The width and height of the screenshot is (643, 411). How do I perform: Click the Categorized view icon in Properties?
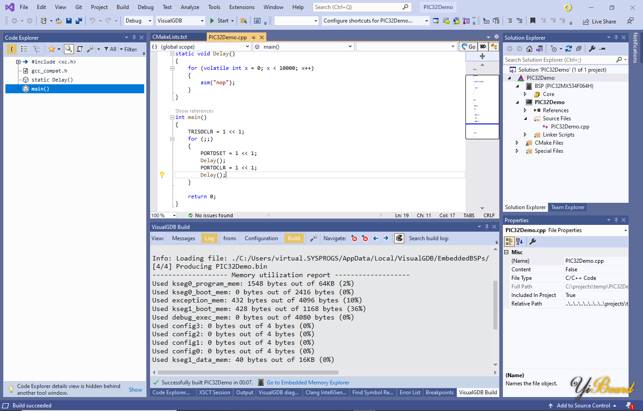tap(509, 242)
